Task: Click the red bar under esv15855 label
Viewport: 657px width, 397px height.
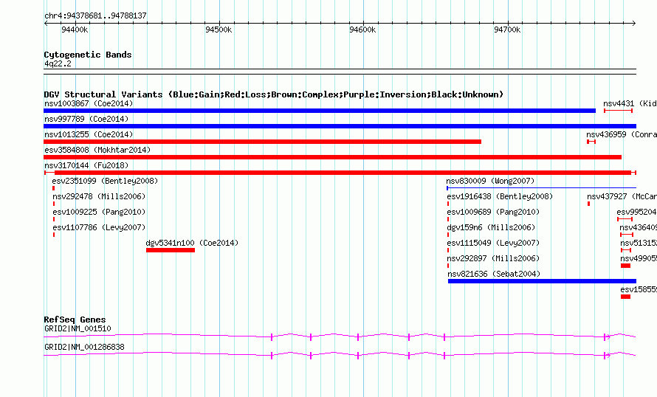Action: (x=625, y=297)
